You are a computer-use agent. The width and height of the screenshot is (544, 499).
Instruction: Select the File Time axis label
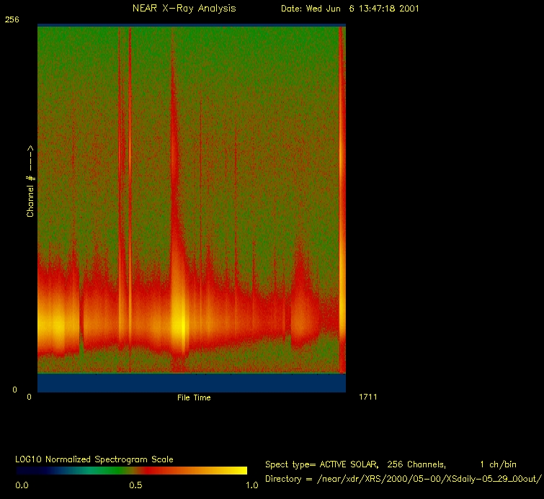coord(194,397)
